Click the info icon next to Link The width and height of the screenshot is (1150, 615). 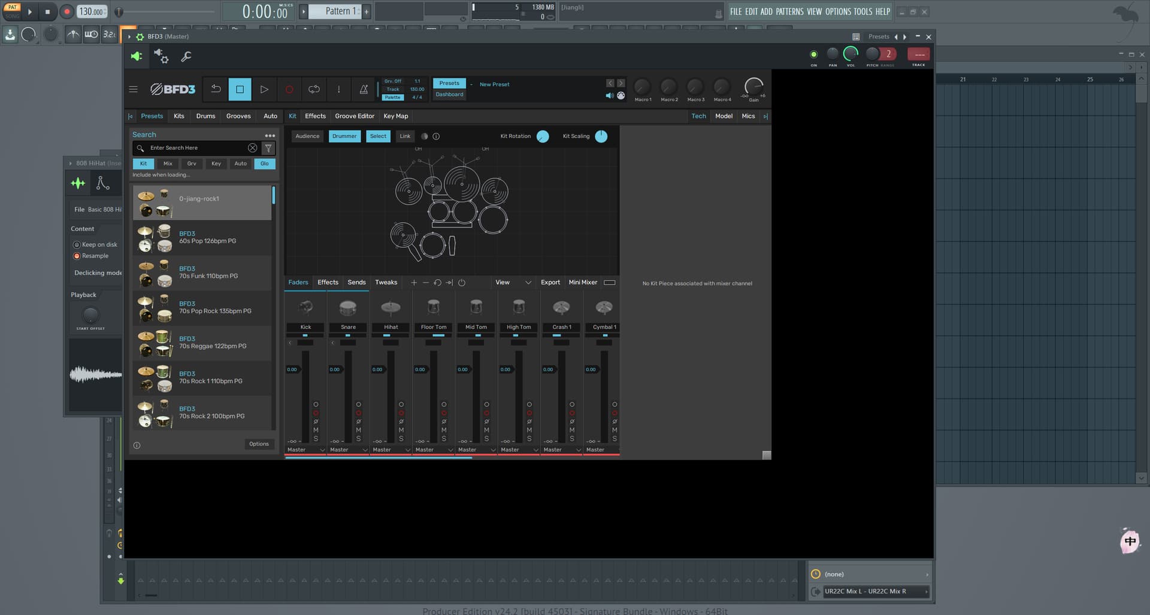pos(436,137)
